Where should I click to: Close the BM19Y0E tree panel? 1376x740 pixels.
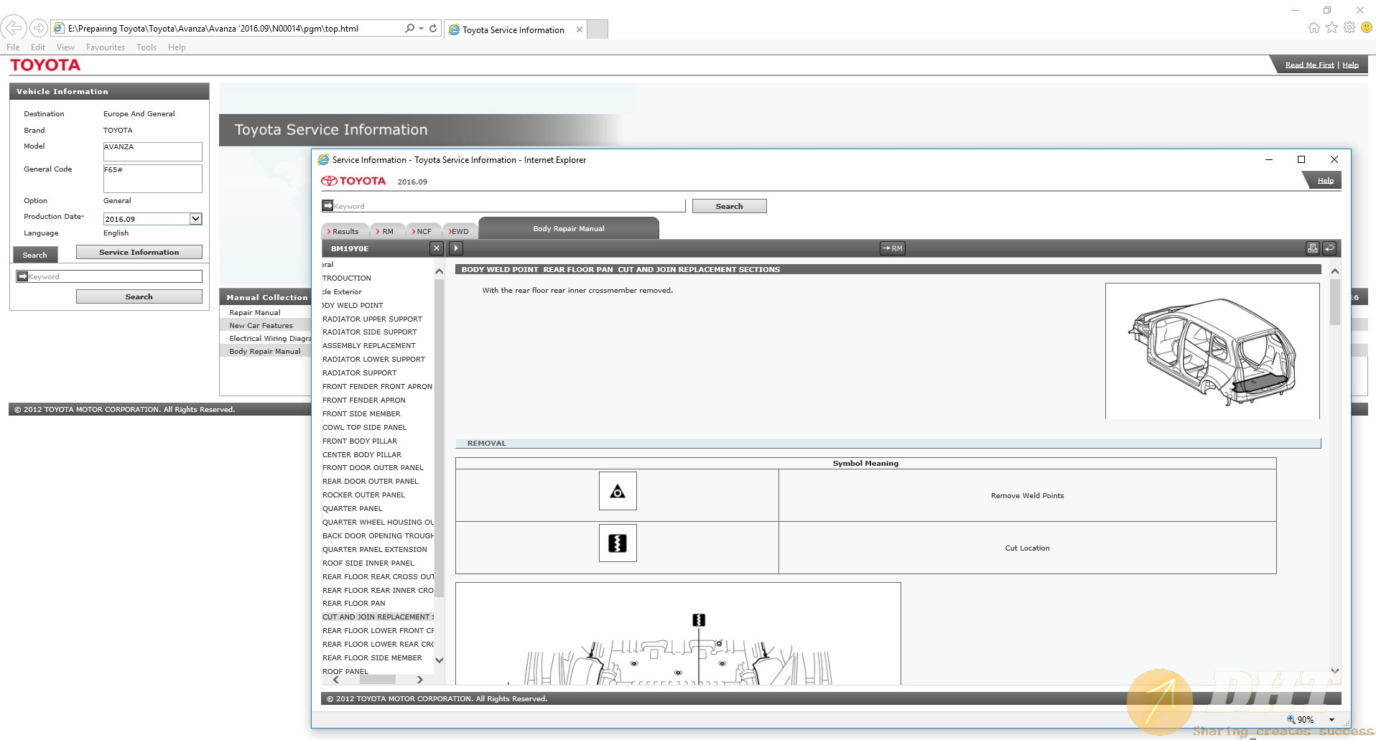[x=437, y=248]
